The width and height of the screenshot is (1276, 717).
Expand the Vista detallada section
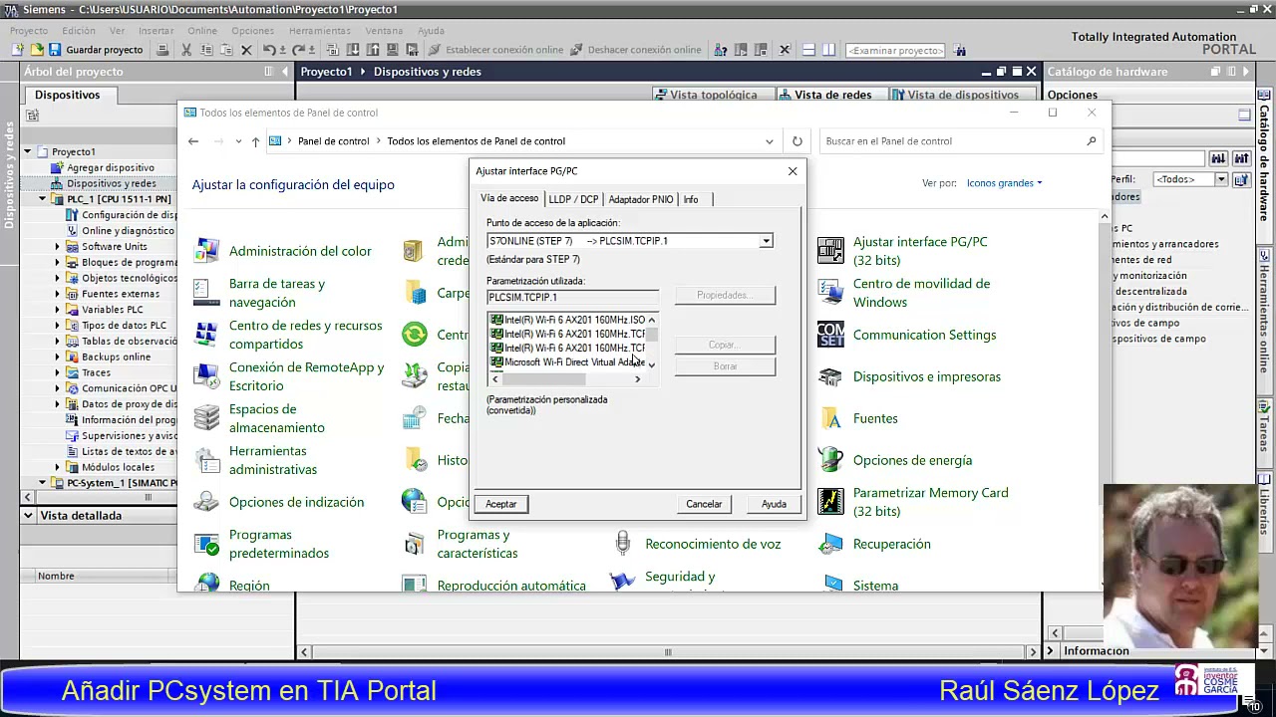(28, 515)
